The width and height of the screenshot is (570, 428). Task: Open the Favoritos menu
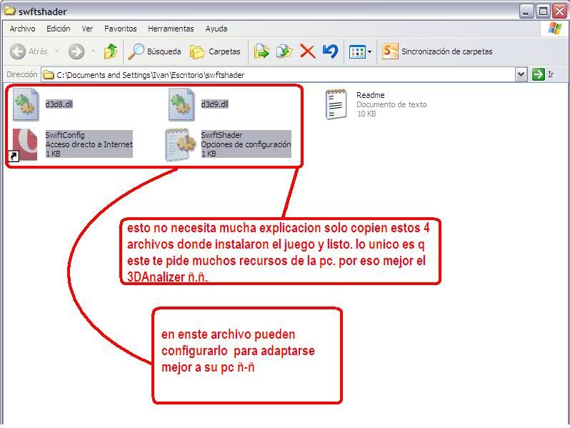coord(120,29)
